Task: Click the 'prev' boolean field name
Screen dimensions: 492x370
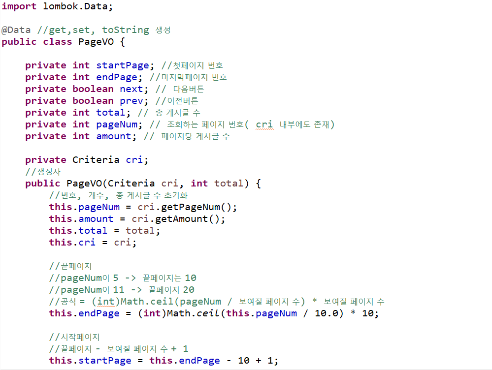Action: (131, 101)
